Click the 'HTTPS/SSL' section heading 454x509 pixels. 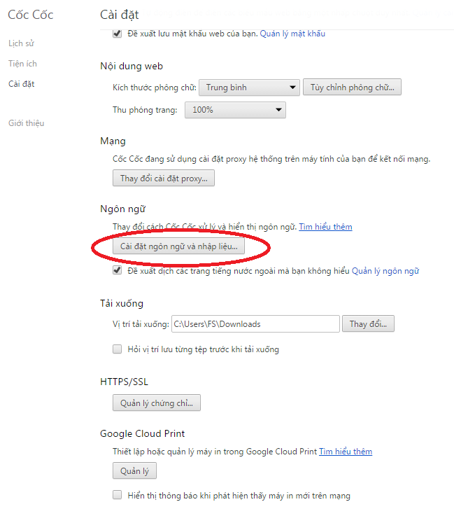tap(125, 382)
